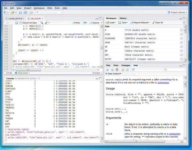Viewport: 192px width, 150px height.
Task: Close the UP_OUT.R tab
Action: pos(43,19)
